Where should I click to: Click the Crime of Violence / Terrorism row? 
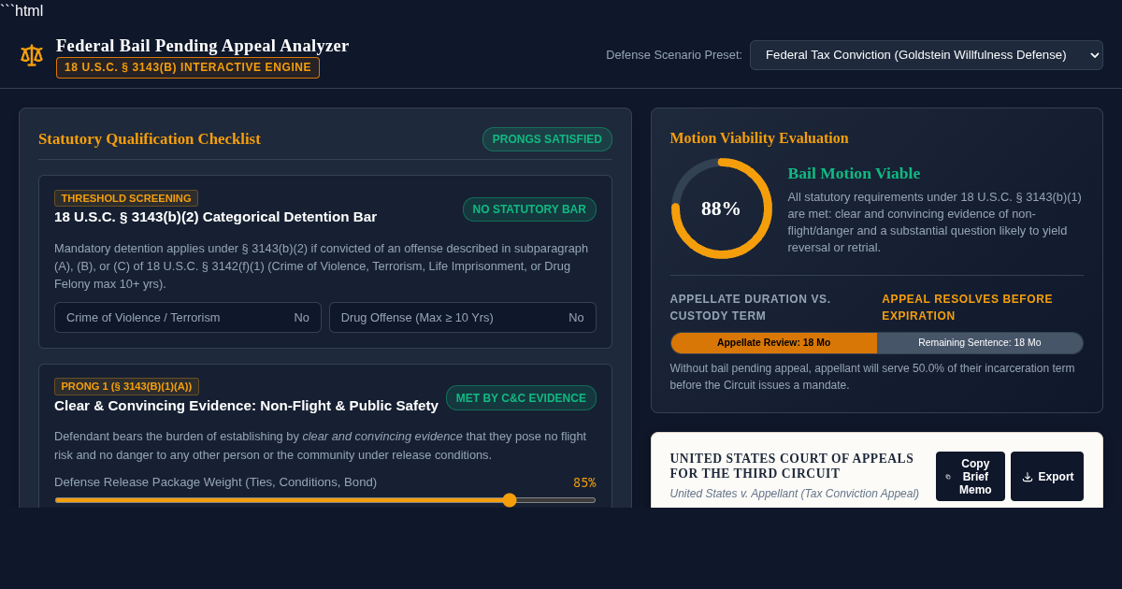[188, 317]
